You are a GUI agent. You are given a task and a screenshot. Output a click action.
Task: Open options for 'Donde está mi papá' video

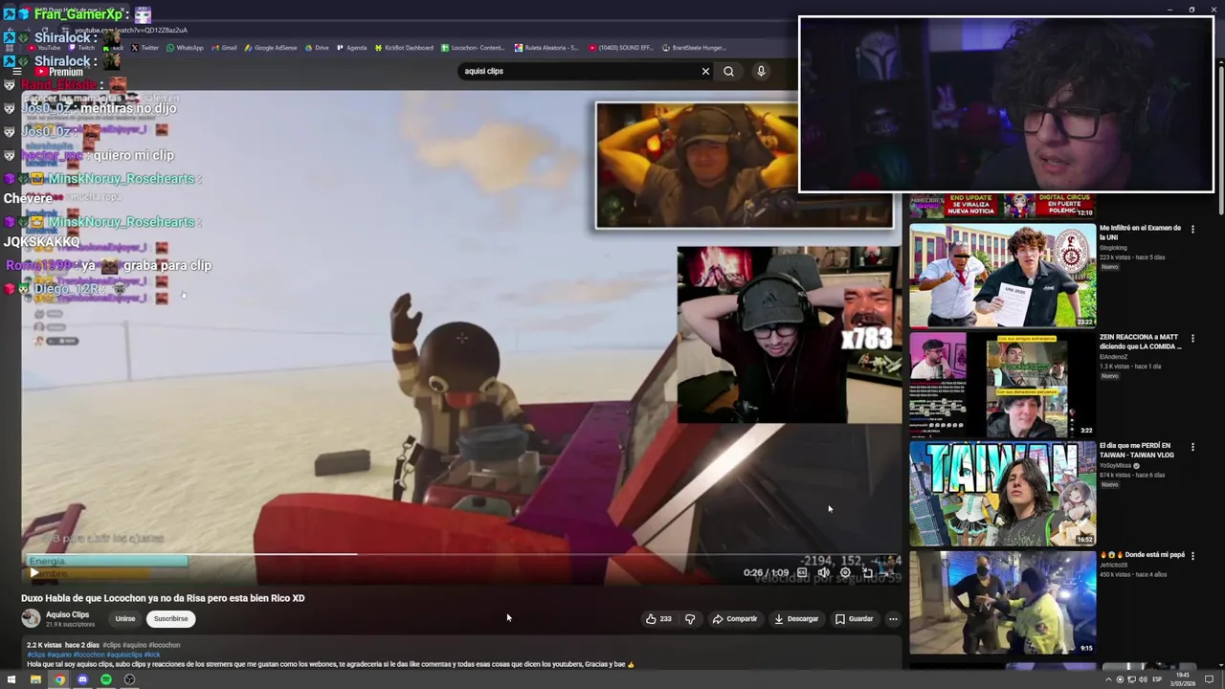(1192, 556)
